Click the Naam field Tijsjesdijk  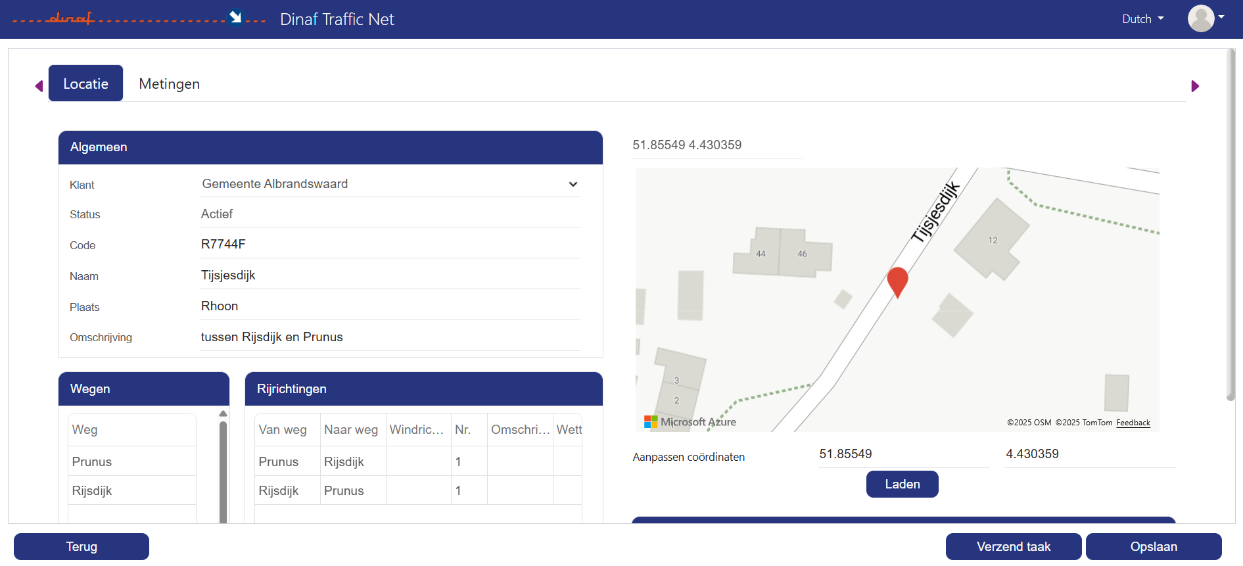pyautogui.click(x=390, y=275)
